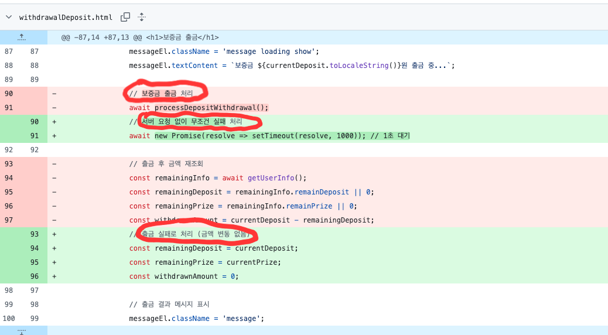Viewport: 608px width, 335px height.
Task: Click old line number 98
Action: (9, 290)
